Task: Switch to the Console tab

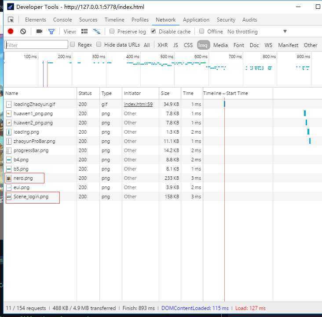Action: [62, 20]
